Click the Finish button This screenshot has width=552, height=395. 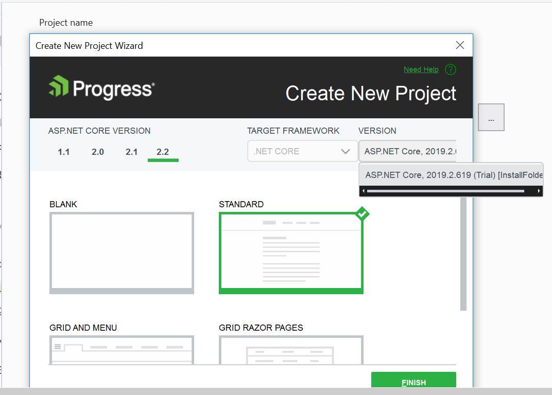tap(413, 380)
